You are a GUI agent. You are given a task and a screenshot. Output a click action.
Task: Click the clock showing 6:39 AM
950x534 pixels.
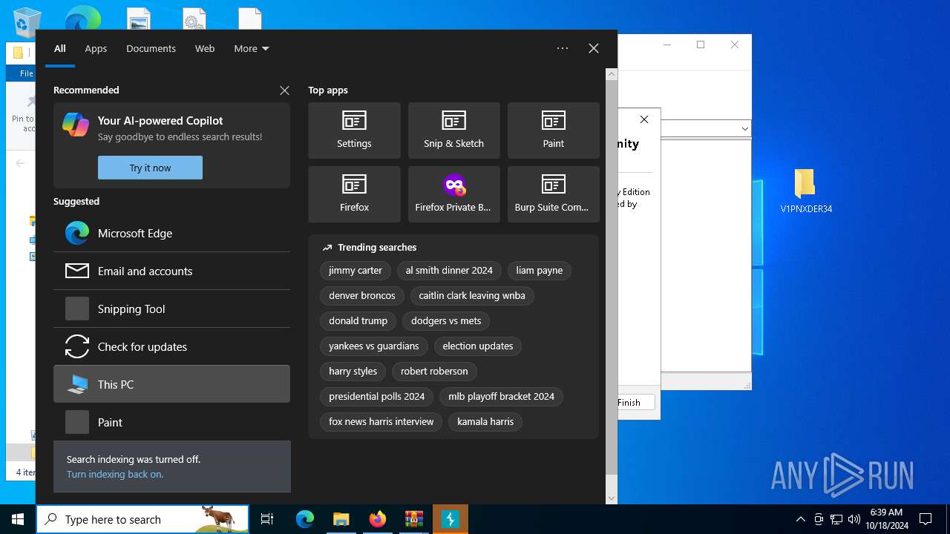click(x=886, y=512)
